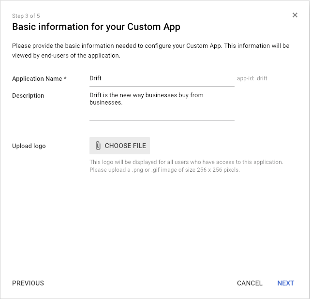Viewport: 310px width, 299px height.
Task: Click the 'Description' field label
Action: 28,95
